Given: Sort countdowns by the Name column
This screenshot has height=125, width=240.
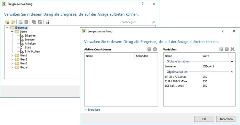Looking at the screenshot, I should (x=109, y=56).
